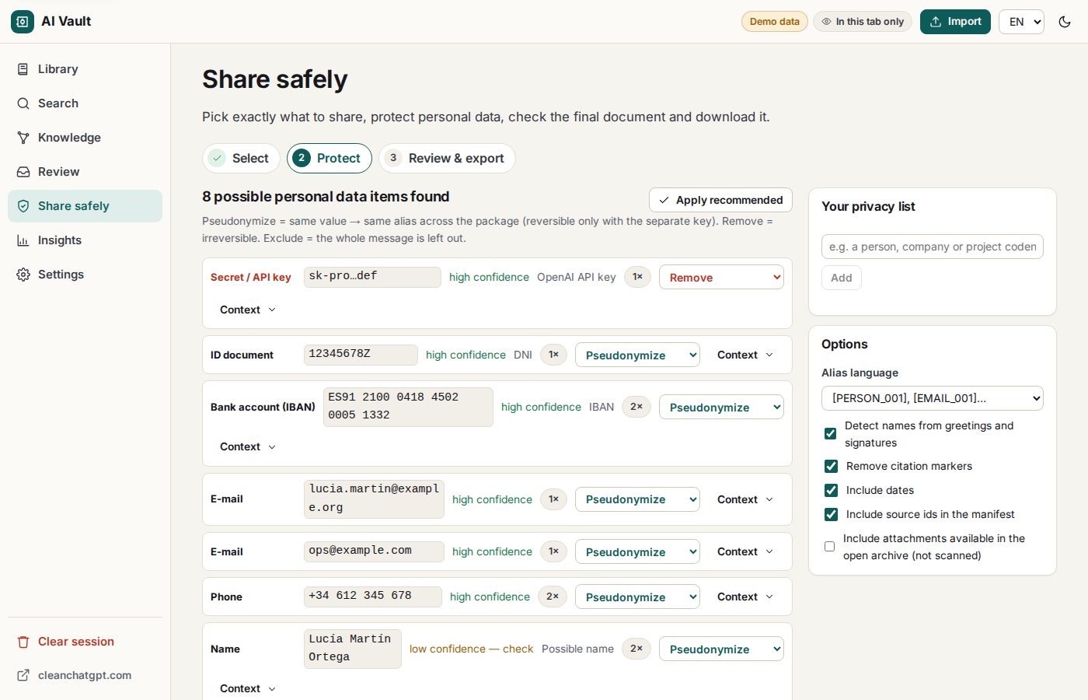This screenshot has width=1088, height=700.
Task: Click the Demo data badge
Action: click(774, 22)
